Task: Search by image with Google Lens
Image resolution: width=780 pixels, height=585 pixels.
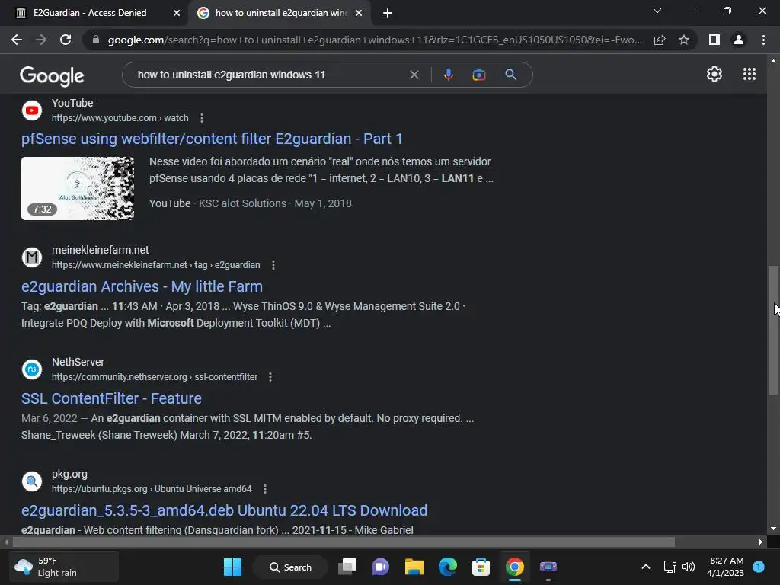Action: tap(478, 75)
